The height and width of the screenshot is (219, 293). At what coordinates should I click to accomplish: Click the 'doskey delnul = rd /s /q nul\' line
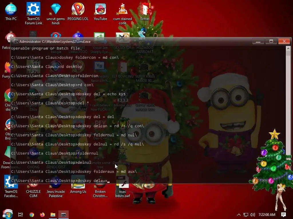coord(78,144)
